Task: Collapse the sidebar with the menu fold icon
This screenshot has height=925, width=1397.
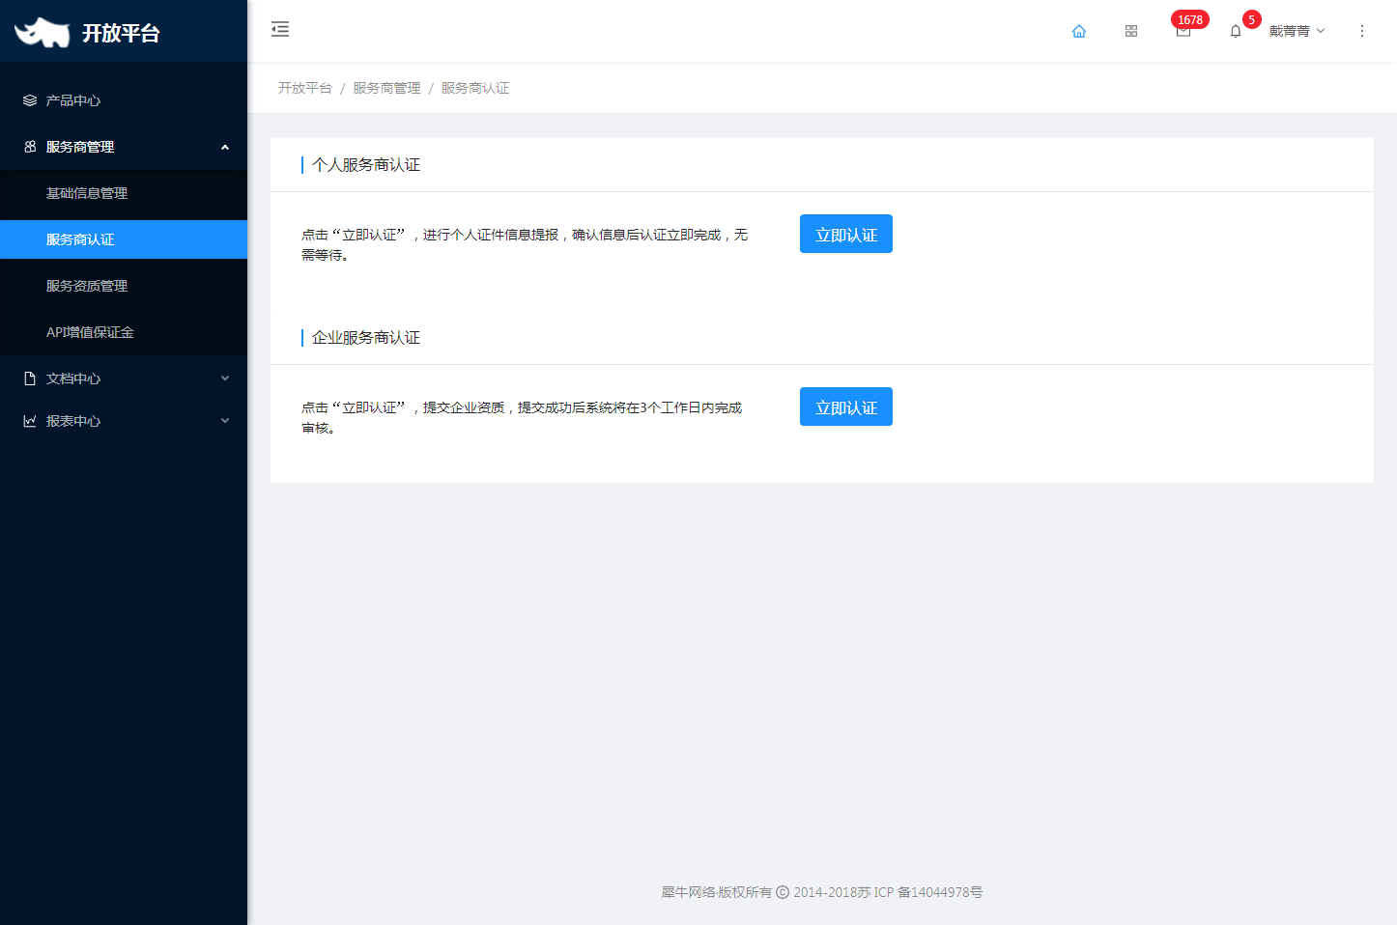Action: (x=280, y=29)
